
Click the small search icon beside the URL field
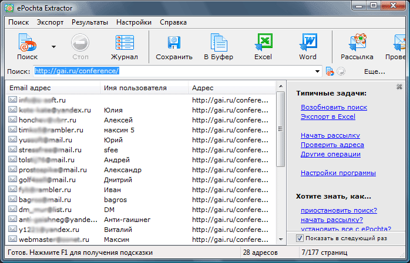point(330,71)
